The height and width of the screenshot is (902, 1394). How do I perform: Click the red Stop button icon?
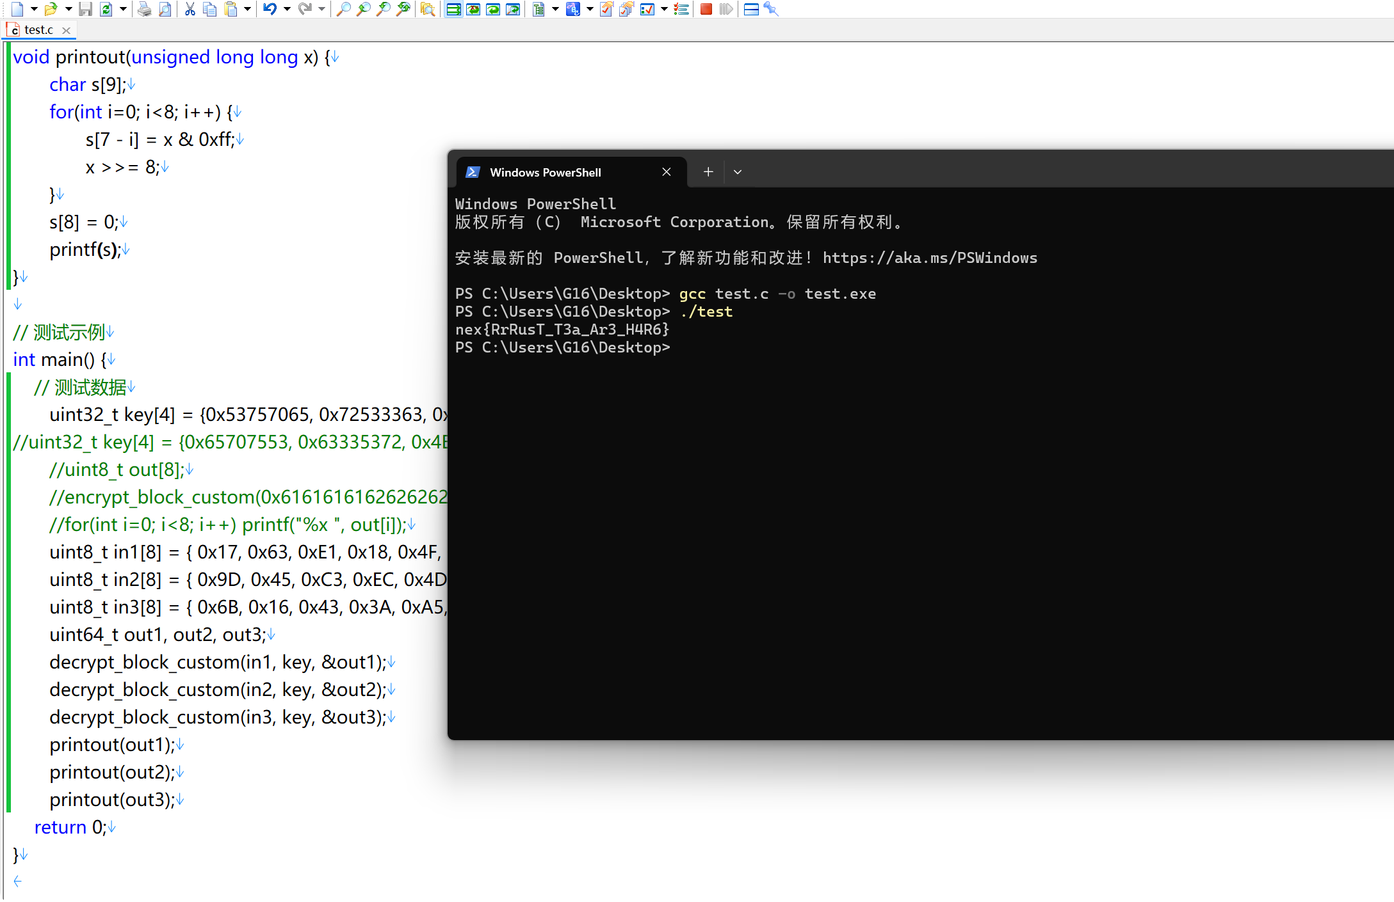[706, 9]
